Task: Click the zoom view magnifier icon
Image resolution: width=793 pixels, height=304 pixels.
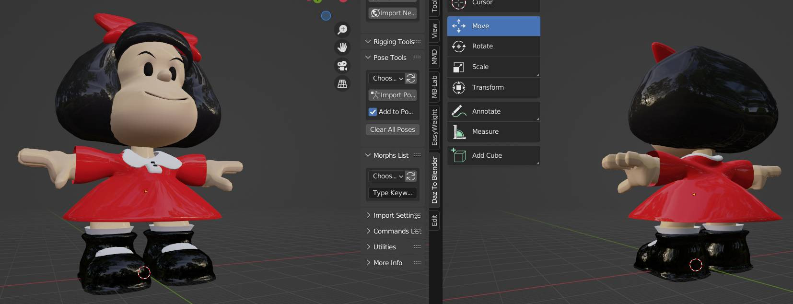Action: (x=342, y=30)
